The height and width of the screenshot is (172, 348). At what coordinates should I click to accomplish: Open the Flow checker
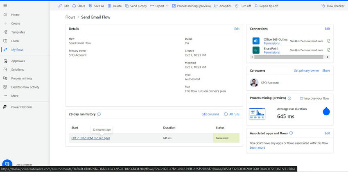pyautogui.click(x=333, y=6)
